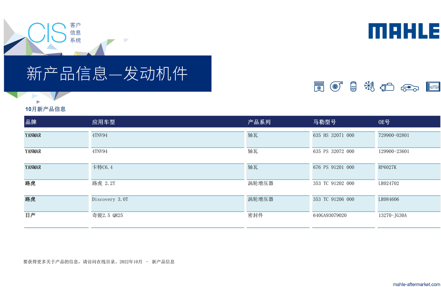Click the OE号 column header

(x=384, y=122)
